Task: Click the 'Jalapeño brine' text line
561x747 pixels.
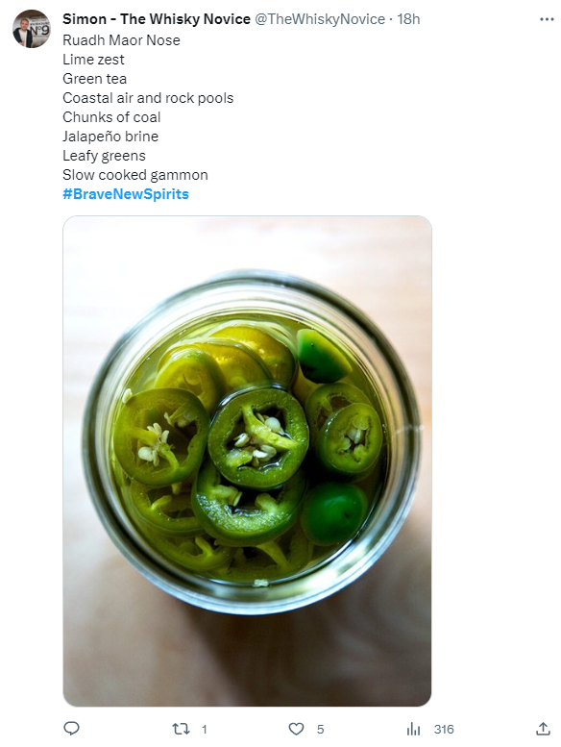Action: (x=110, y=137)
